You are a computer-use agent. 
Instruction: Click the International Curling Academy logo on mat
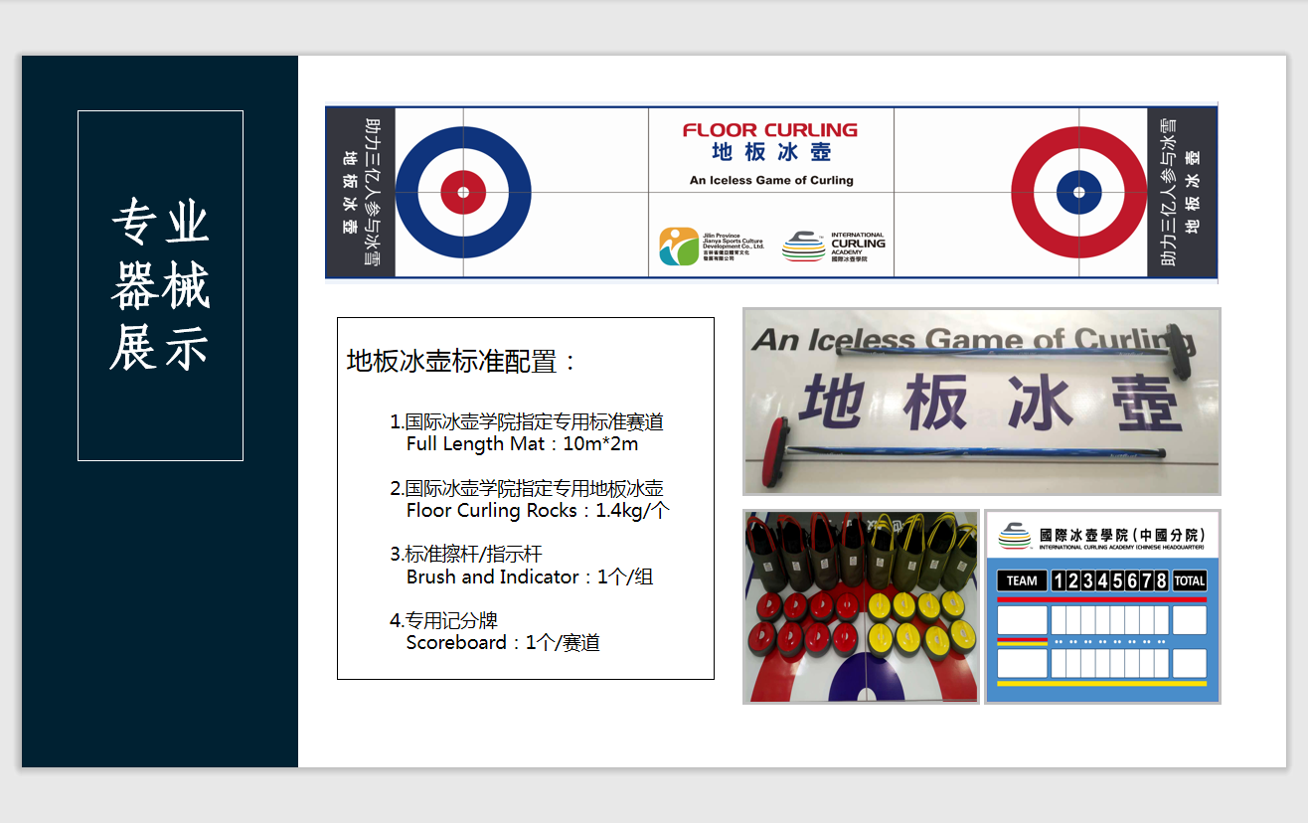coord(833,247)
